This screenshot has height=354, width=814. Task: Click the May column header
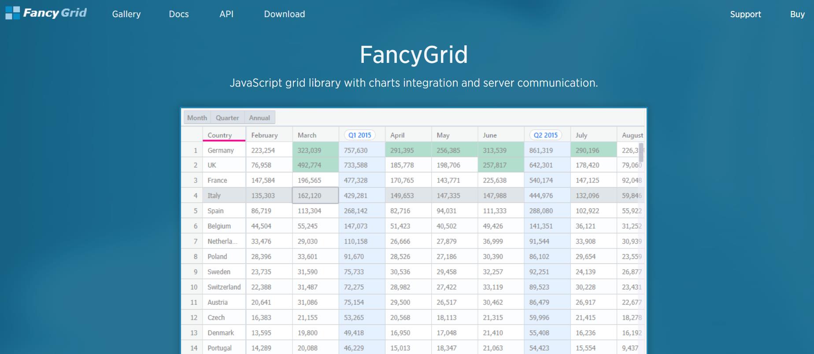[x=455, y=135]
